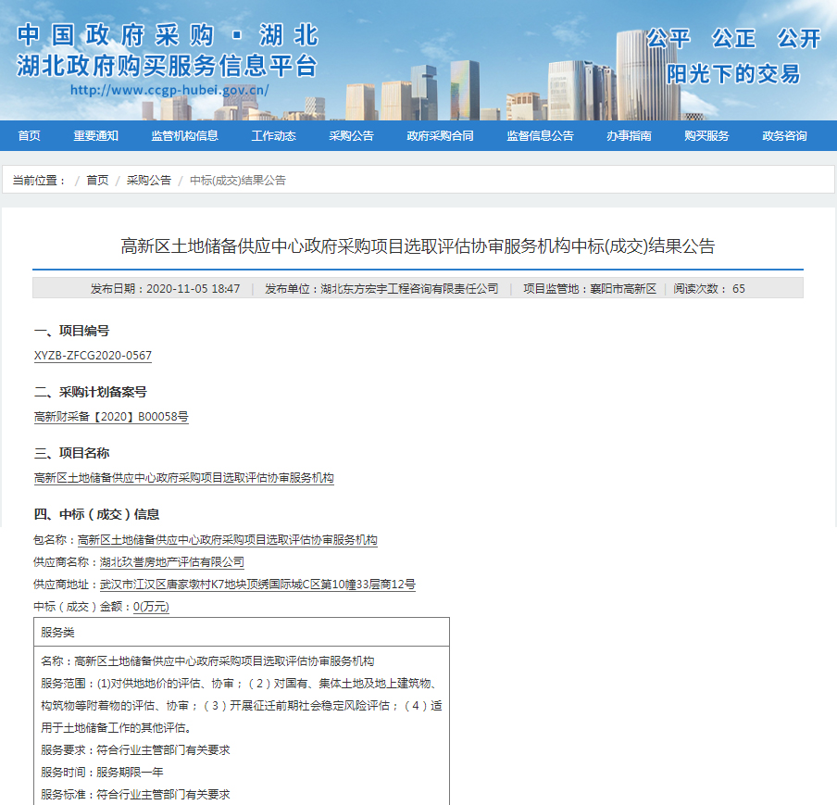The image size is (837, 805).
Task: Open the 政务咨询 section
Action: point(783,135)
